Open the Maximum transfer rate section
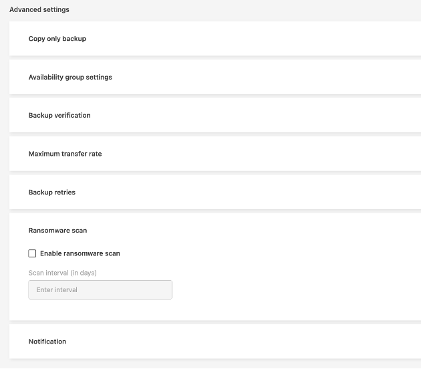This screenshot has width=421, height=369. pyautogui.click(x=214, y=154)
